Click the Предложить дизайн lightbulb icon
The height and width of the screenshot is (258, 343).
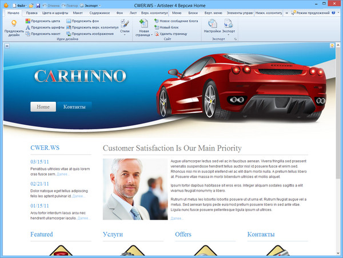pos(14,23)
